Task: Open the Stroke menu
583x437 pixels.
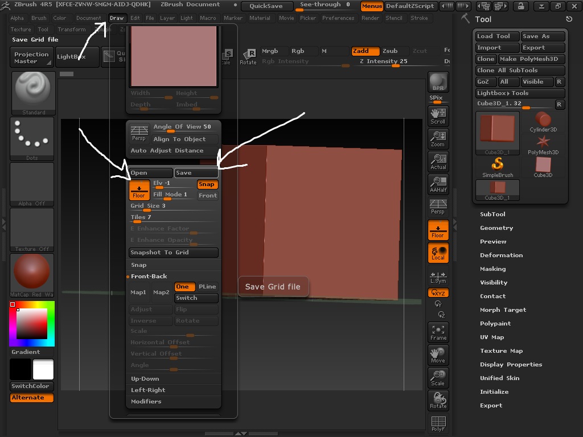Action: pos(419,18)
